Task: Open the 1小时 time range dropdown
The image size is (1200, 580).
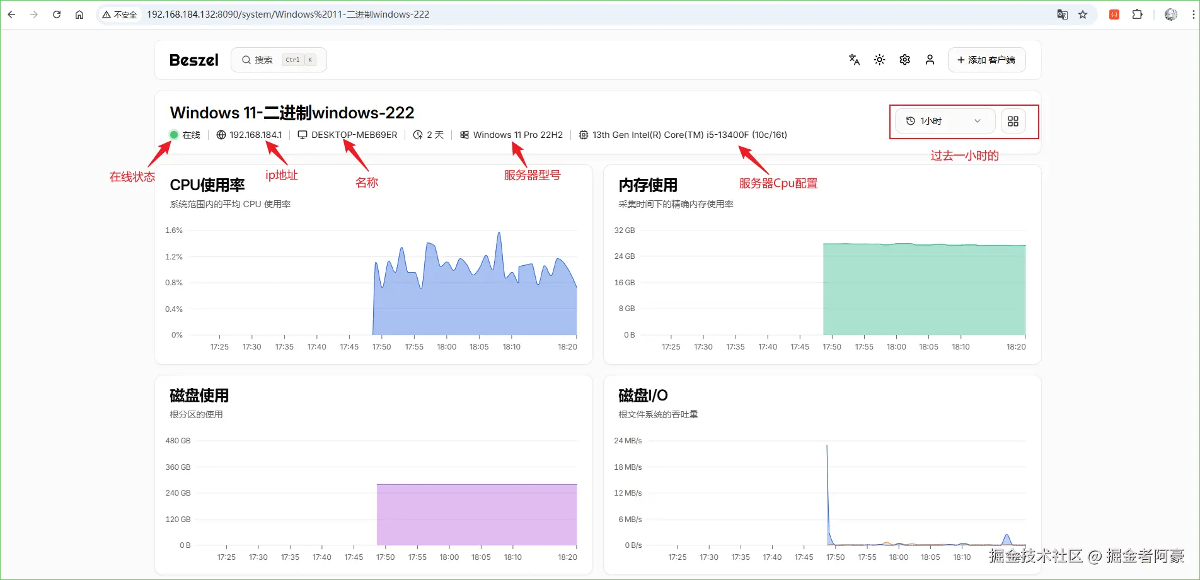Action: click(x=945, y=121)
